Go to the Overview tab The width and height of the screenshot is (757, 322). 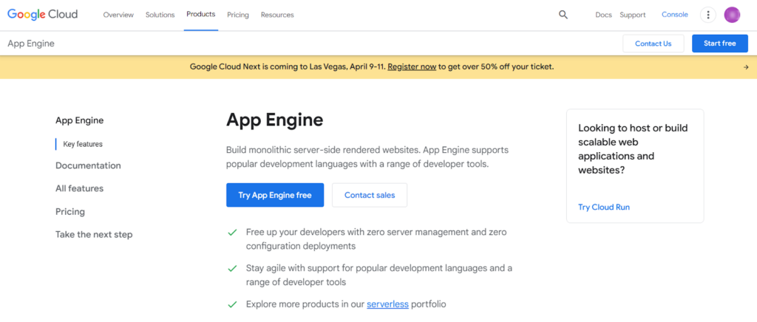(x=118, y=15)
